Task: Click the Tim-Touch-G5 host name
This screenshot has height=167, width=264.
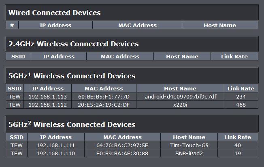Action: point(189,145)
